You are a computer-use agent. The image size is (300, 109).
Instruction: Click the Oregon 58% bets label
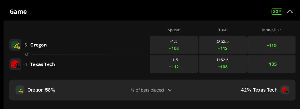41,90
